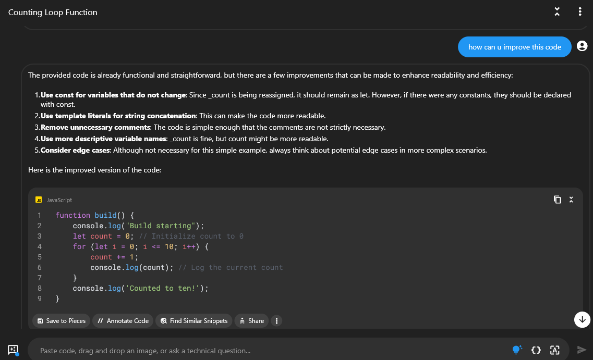Start a new chat via sparkle chat icon
This screenshot has width=593, height=360.
coord(13,350)
